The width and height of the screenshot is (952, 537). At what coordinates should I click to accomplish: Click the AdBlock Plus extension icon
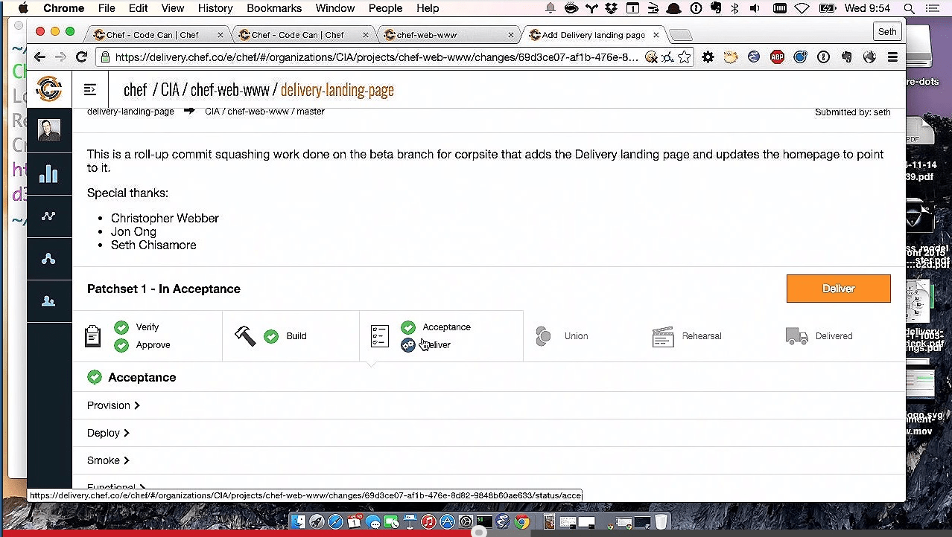click(x=777, y=57)
